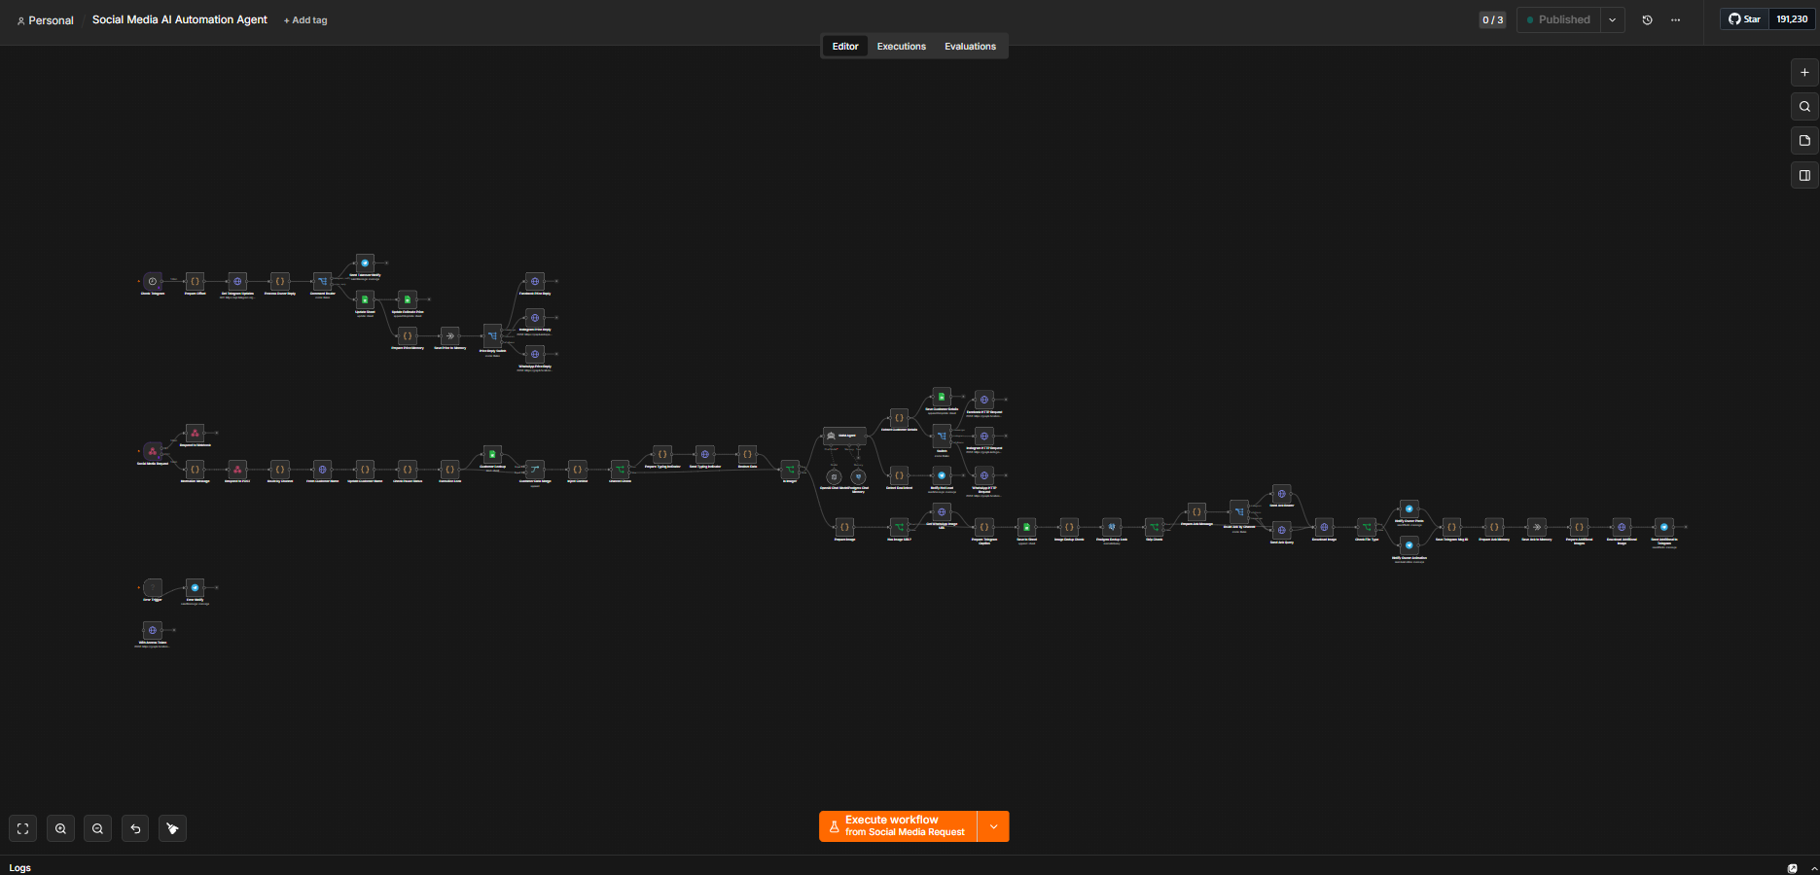Toggle the side panel layout icon
Image resolution: width=1820 pixels, height=875 pixels.
pyautogui.click(x=1804, y=175)
